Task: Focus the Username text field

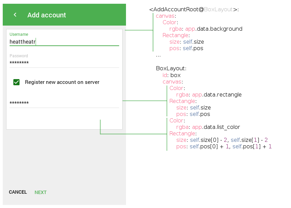Action: pos(64,42)
